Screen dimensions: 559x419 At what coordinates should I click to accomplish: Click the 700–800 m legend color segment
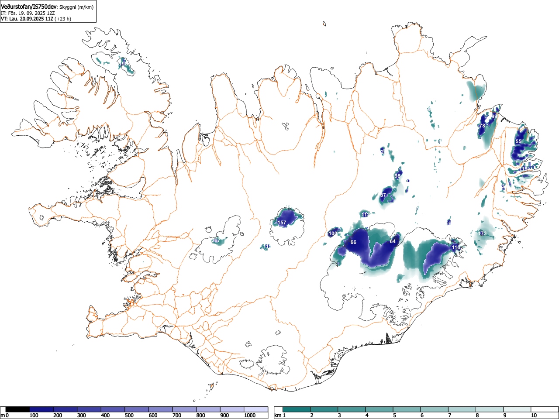point(185,409)
